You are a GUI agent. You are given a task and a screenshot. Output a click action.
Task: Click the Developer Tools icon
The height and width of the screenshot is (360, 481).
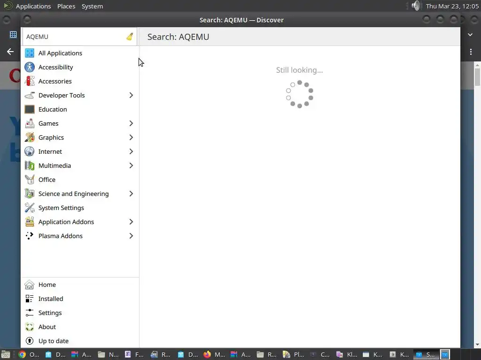pyautogui.click(x=30, y=95)
